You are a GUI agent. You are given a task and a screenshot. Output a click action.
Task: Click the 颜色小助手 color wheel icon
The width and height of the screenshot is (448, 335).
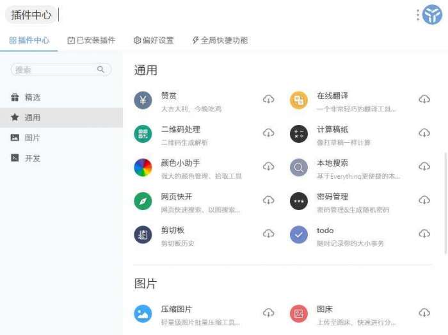coord(143,167)
